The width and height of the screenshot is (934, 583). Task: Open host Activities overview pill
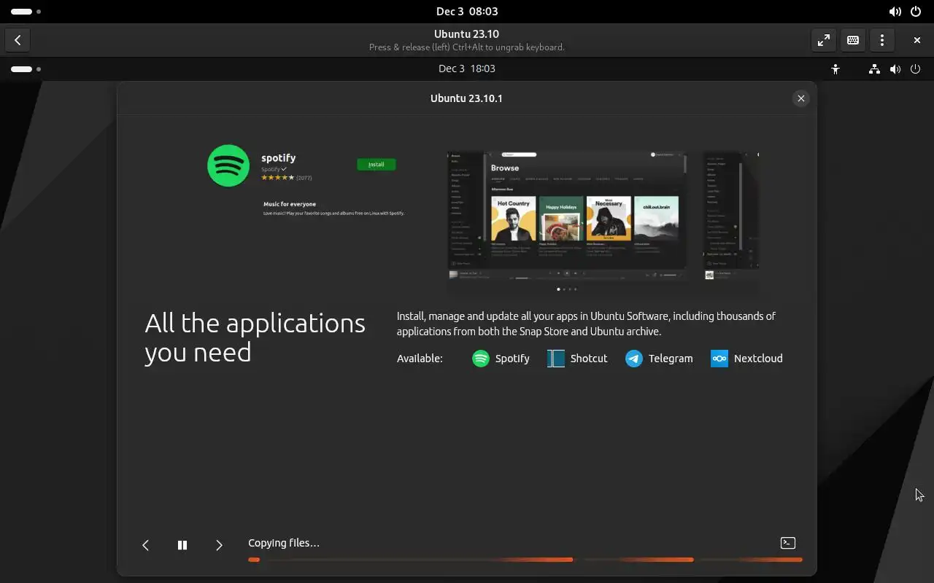tap(26, 12)
